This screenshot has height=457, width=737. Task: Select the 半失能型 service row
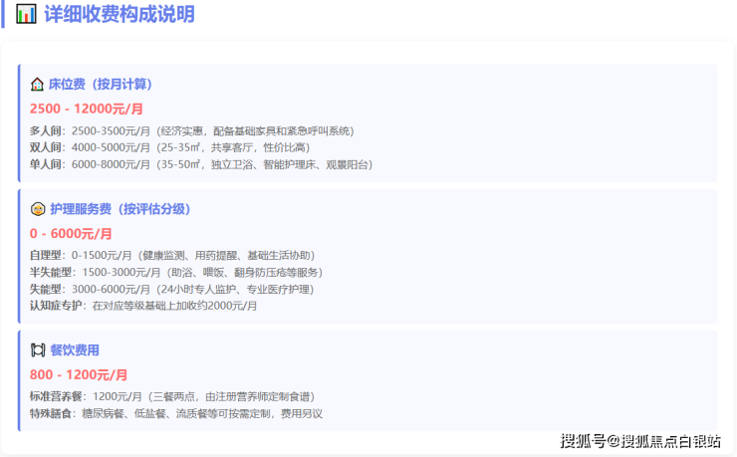(x=176, y=273)
